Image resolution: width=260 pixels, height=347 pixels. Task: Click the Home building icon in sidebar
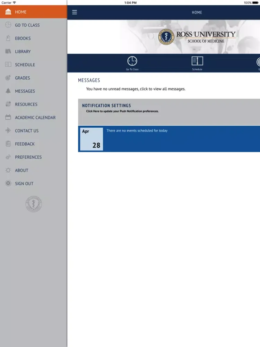click(x=8, y=12)
